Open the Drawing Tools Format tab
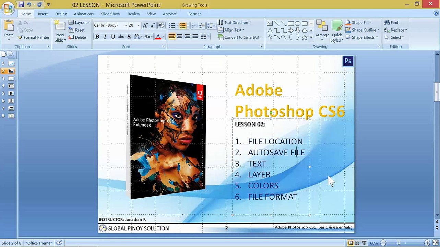This screenshot has height=247, width=440. coord(194,14)
